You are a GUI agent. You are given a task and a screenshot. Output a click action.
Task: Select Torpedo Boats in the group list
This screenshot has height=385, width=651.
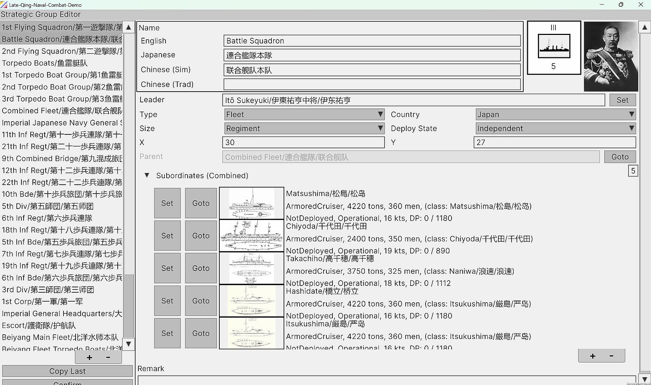point(45,63)
